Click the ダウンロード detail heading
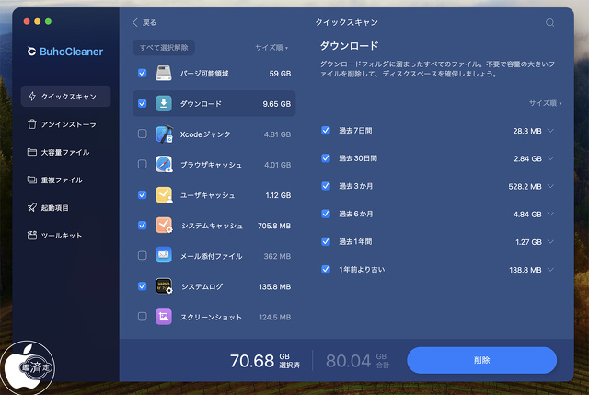Viewport: 589px width, 395px height. tap(349, 46)
